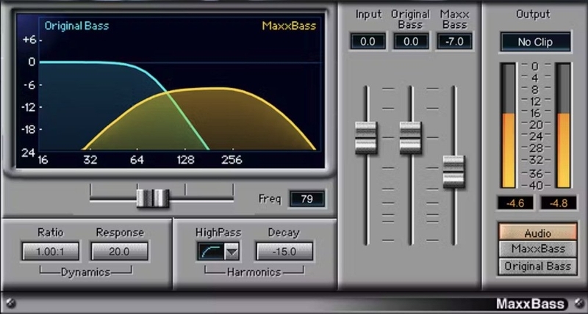Switch monitoring to Original Bass only

(x=537, y=266)
